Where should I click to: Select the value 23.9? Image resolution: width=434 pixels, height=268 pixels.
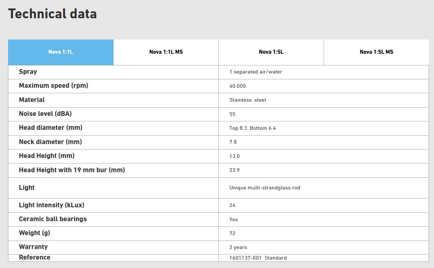(x=235, y=170)
